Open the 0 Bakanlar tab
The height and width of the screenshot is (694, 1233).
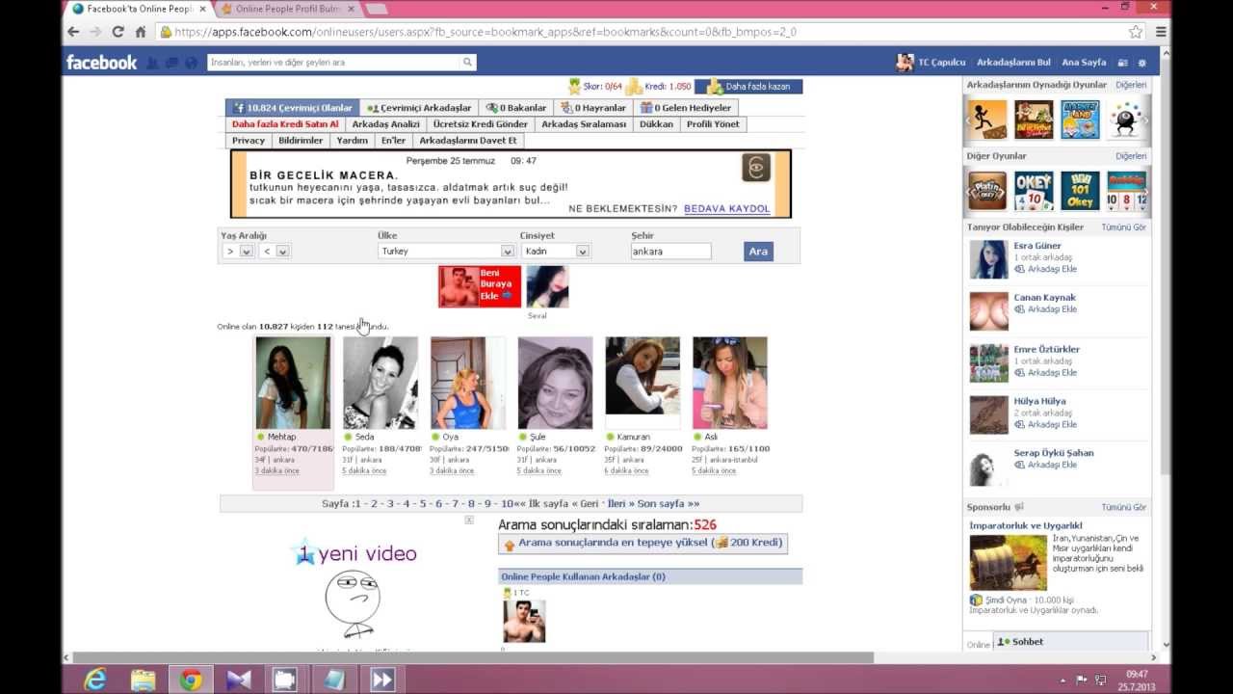coord(516,108)
